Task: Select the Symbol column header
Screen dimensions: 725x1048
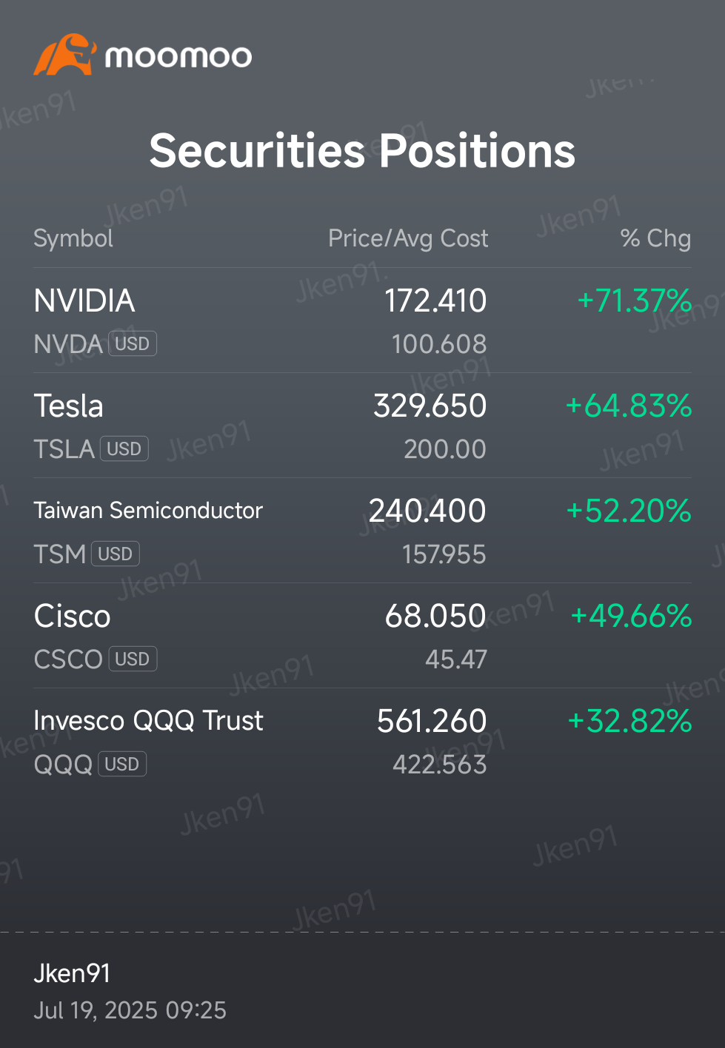Action: tap(73, 238)
